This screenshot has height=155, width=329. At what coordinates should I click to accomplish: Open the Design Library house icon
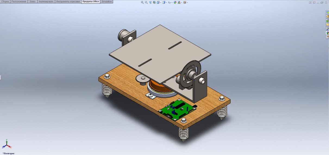(327, 17)
